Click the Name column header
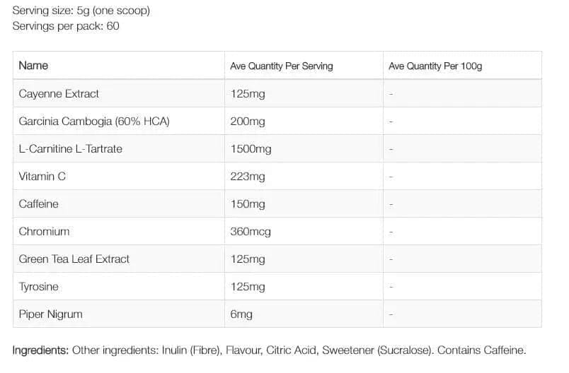Viewport: 569px width, 373px height. click(33, 66)
